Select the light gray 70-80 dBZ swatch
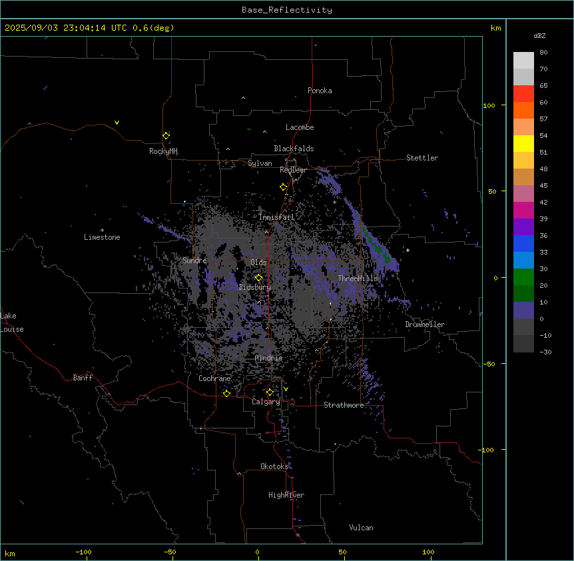 (523, 61)
